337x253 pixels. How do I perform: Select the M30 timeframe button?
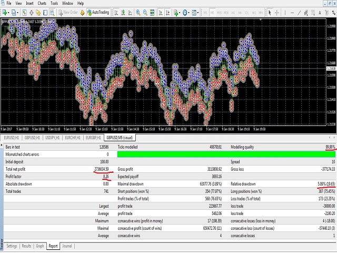pyautogui.click(x=226, y=13)
